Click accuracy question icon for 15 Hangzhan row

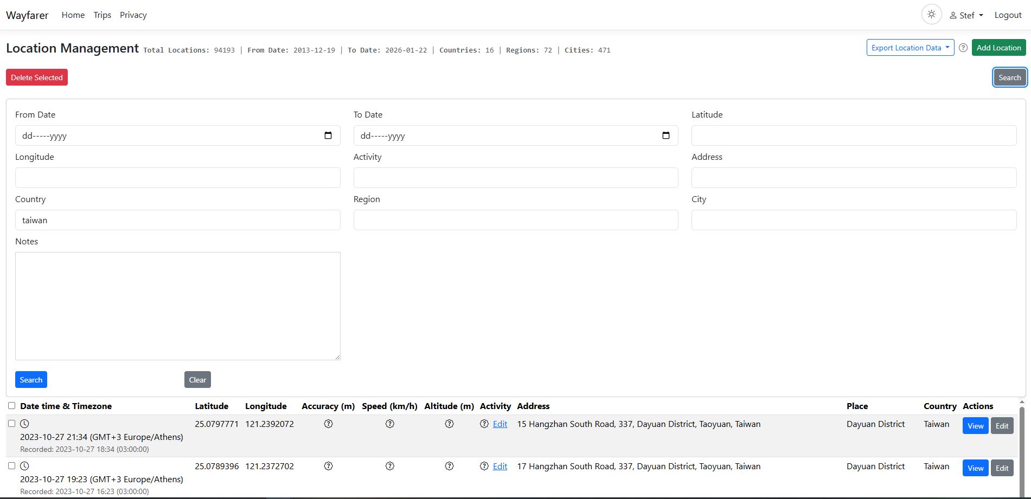(328, 424)
